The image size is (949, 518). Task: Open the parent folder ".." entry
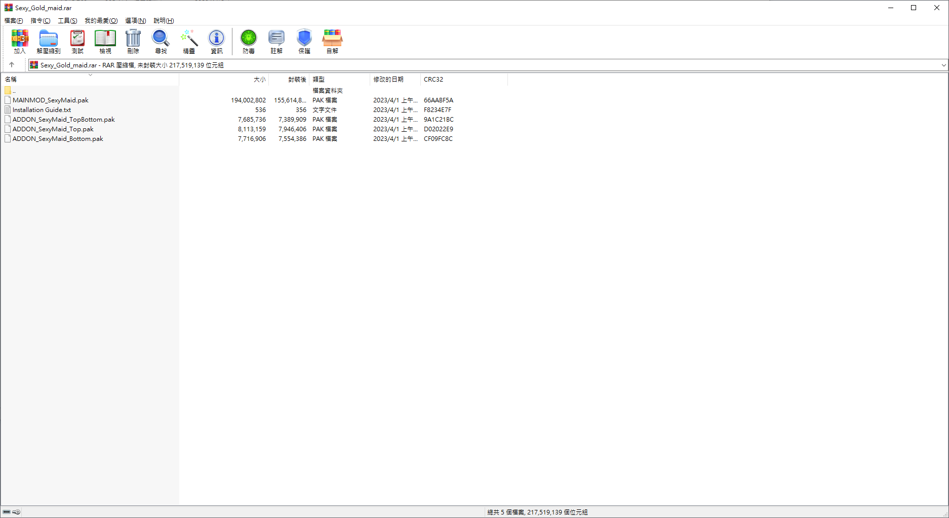pos(14,91)
